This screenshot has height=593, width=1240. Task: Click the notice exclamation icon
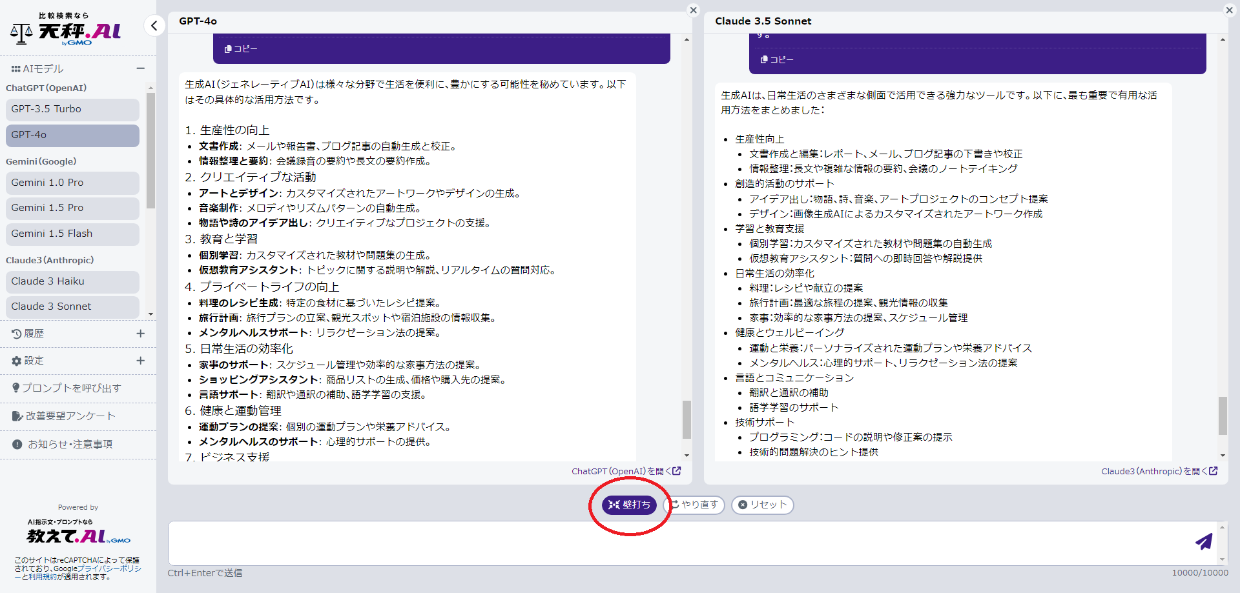coord(17,445)
